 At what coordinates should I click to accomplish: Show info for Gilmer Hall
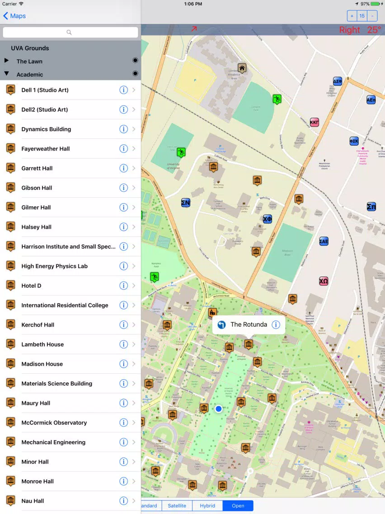123,207
